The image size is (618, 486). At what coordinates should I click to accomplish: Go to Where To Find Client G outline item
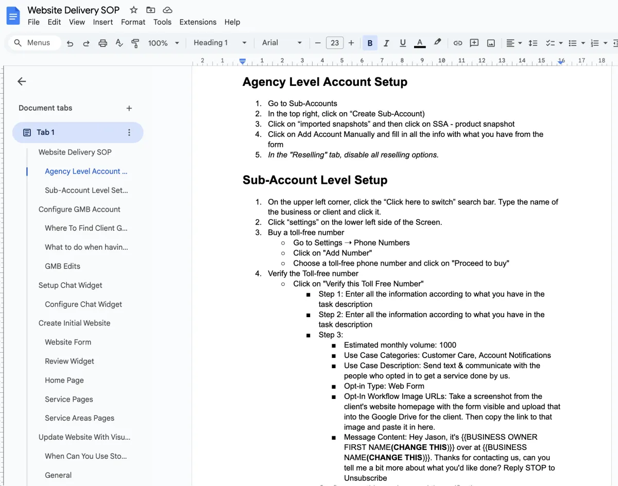click(86, 228)
